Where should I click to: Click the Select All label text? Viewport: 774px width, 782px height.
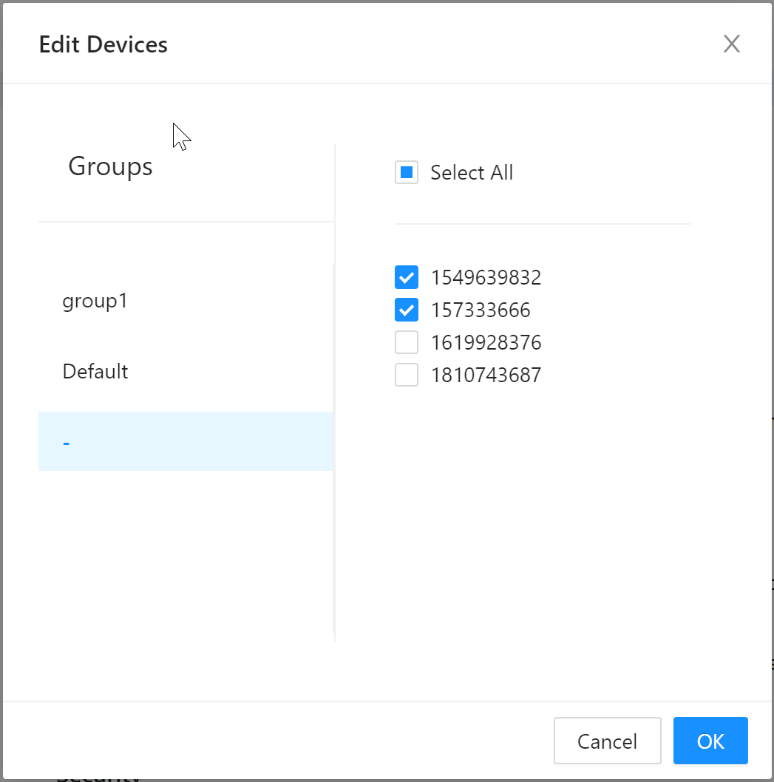click(471, 173)
